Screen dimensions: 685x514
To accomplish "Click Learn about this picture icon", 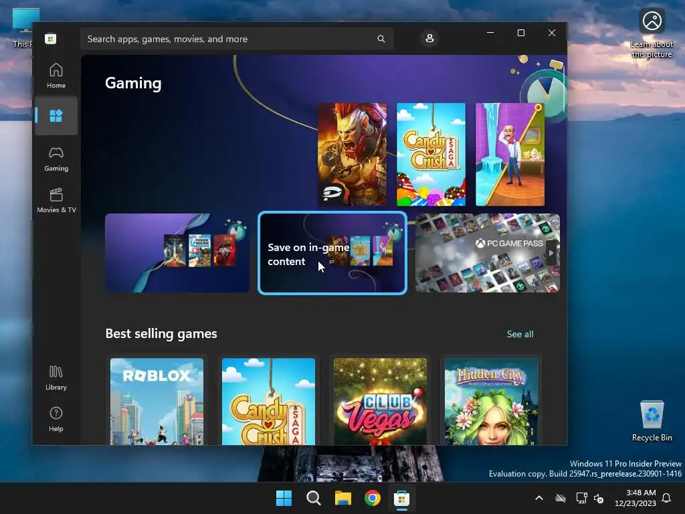I will tap(652, 33).
